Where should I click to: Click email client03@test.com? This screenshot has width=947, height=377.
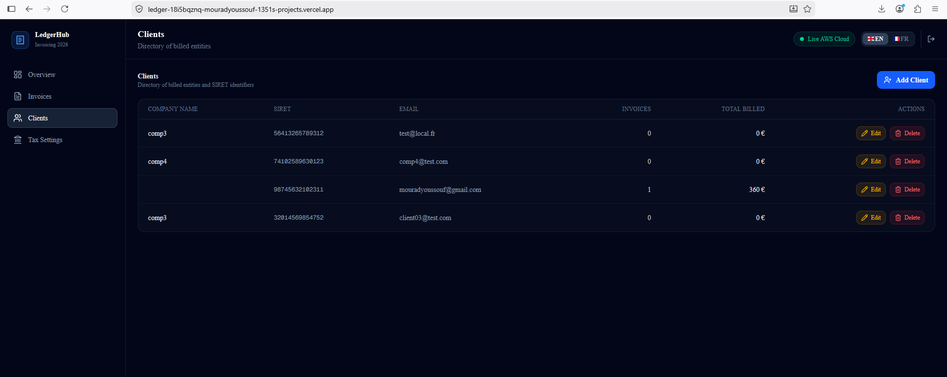[425, 218]
